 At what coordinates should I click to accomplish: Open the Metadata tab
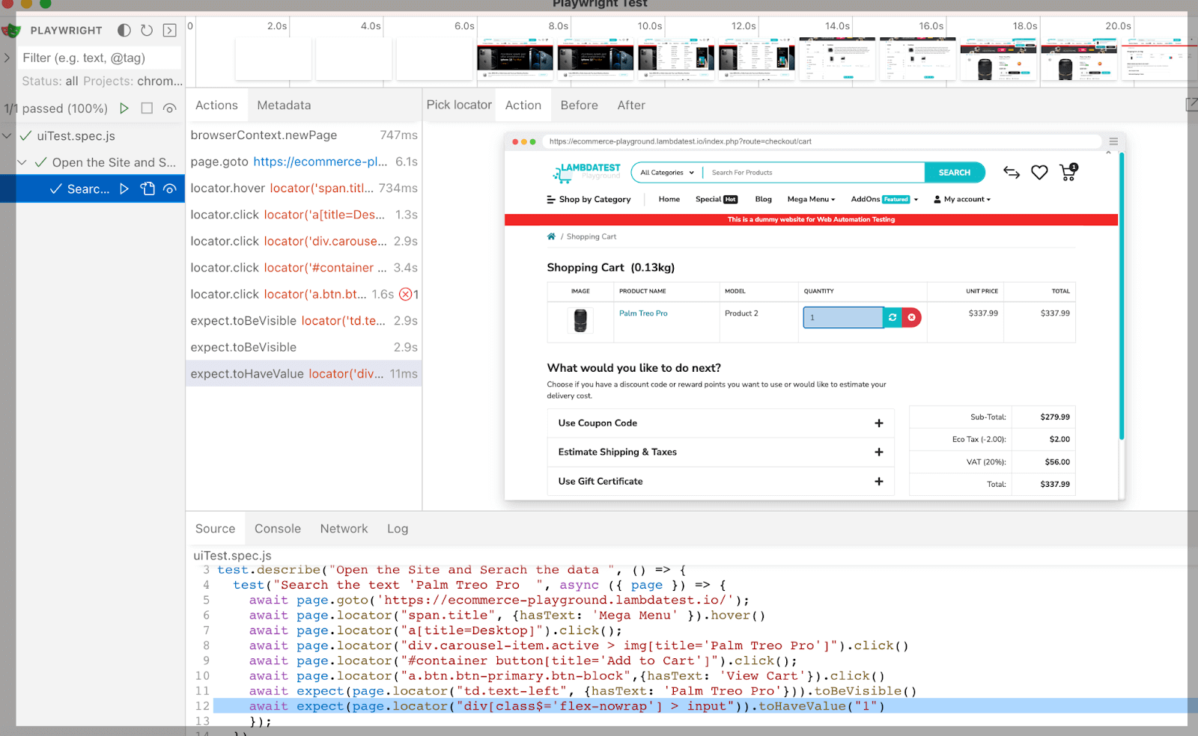click(284, 105)
